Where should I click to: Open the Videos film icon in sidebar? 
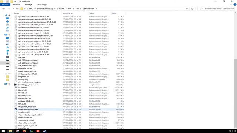click(7, 57)
